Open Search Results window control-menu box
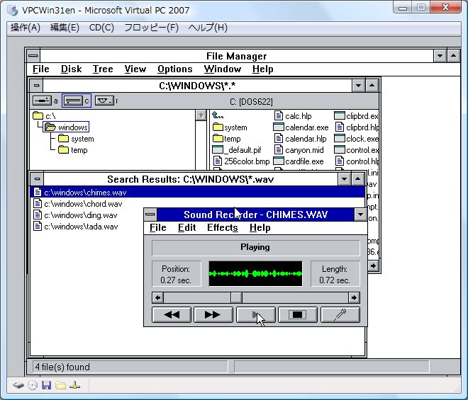The width and height of the screenshot is (468, 400). pyautogui.click(x=37, y=179)
